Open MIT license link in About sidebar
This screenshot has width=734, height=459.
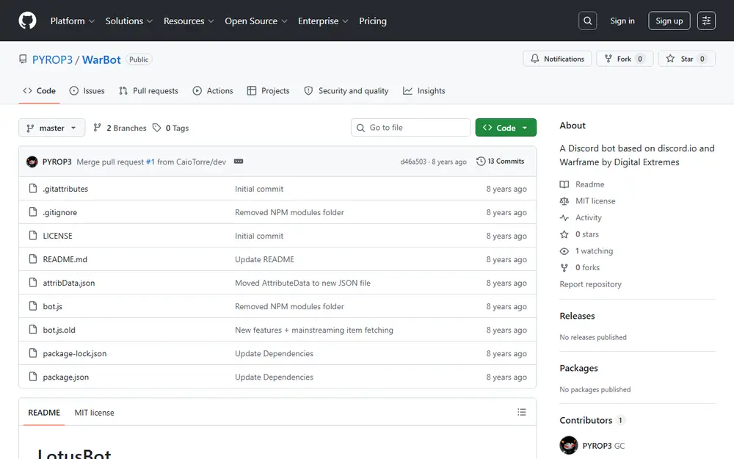click(588, 201)
